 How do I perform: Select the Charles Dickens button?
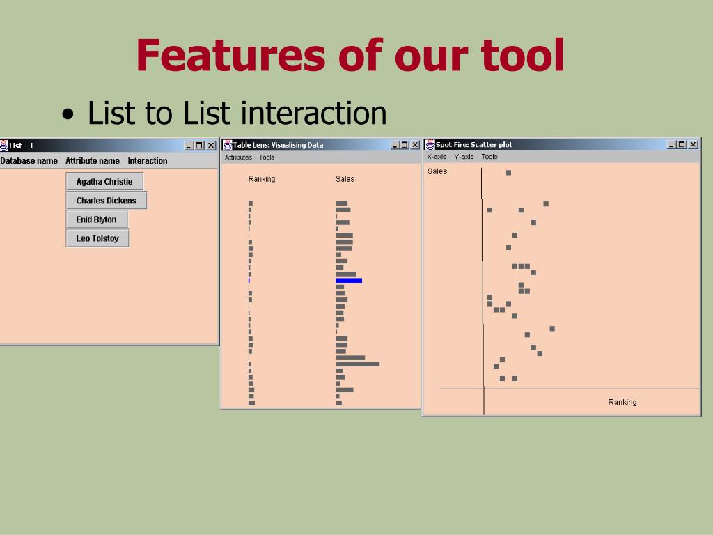pyautogui.click(x=107, y=200)
